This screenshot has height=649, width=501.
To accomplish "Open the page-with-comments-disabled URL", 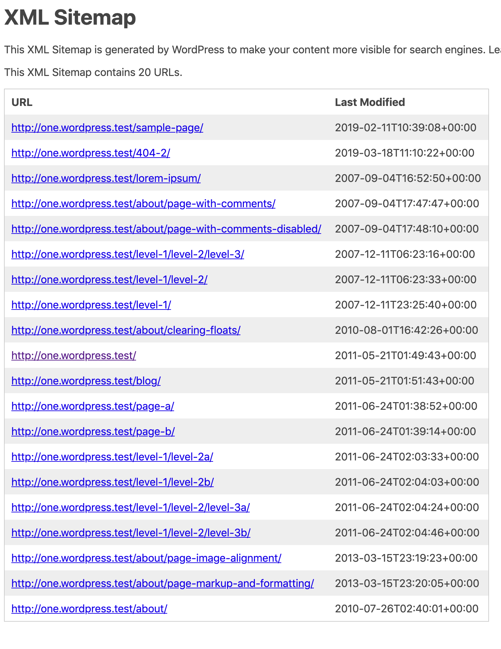I will [x=166, y=229].
